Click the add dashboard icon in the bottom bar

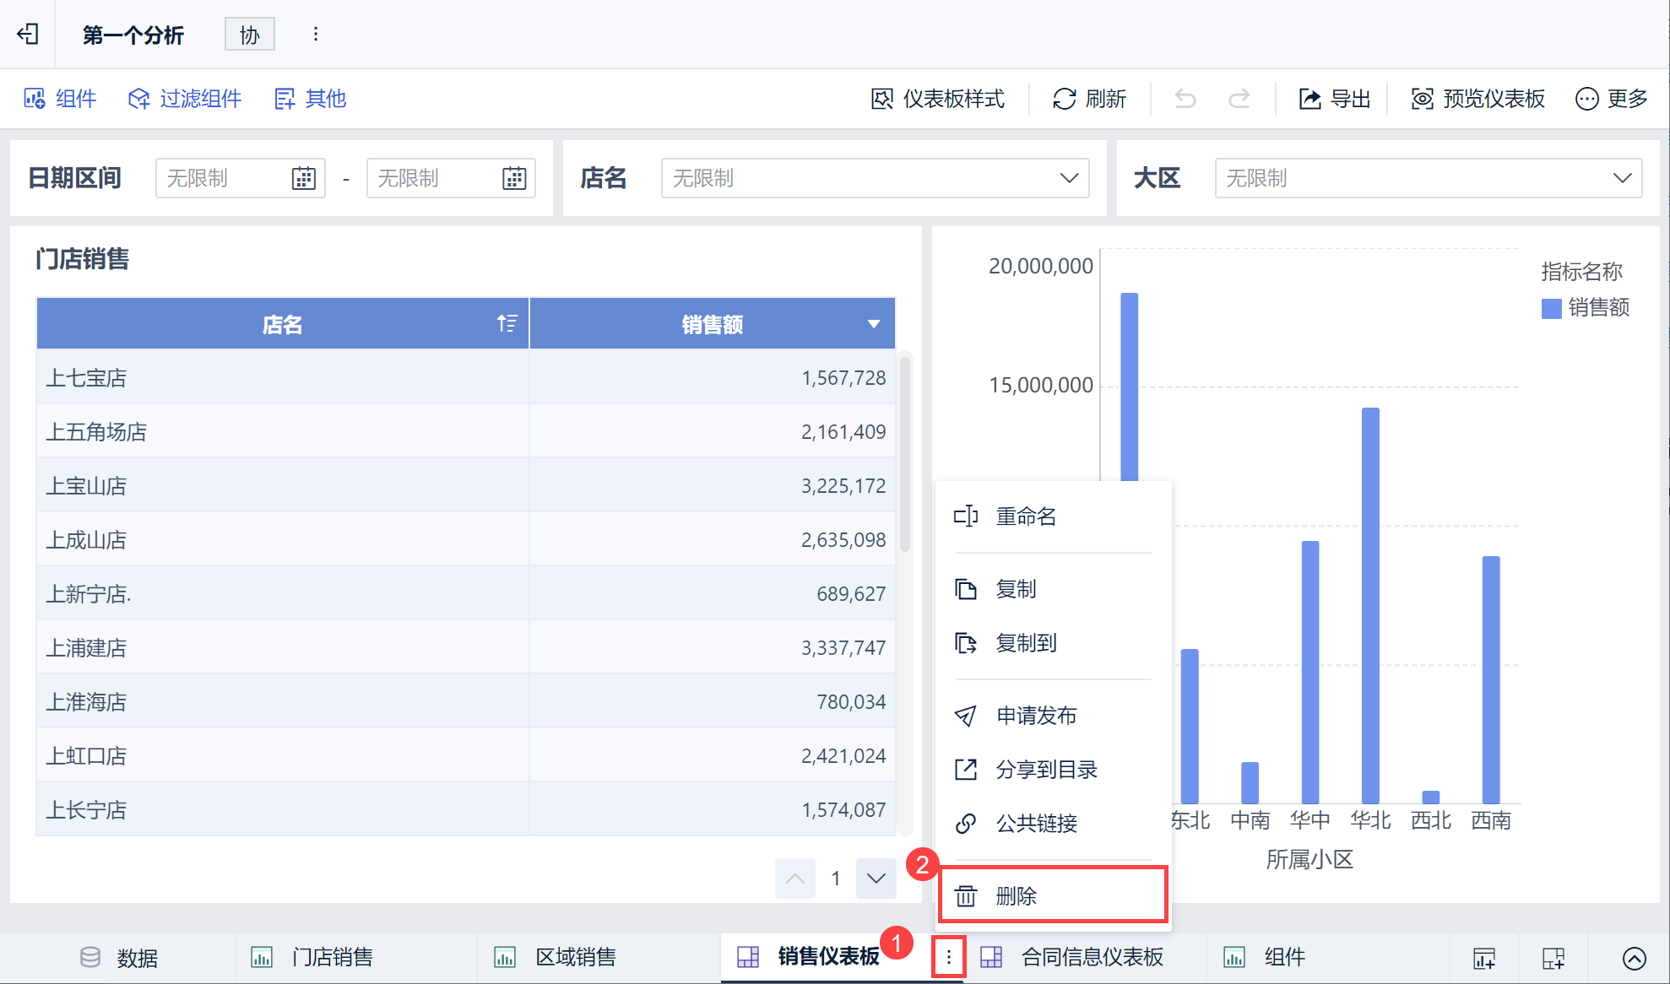[1553, 958]
